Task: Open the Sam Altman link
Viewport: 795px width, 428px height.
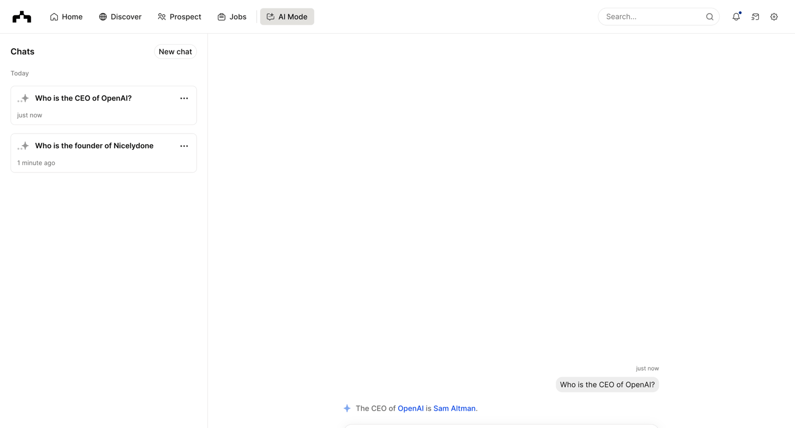Action: click(x=454, y=409)
